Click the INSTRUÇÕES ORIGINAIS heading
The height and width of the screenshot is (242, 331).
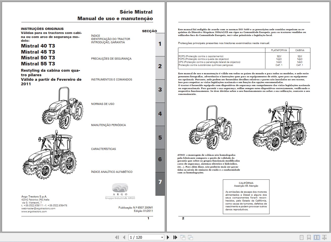point(42,29)
